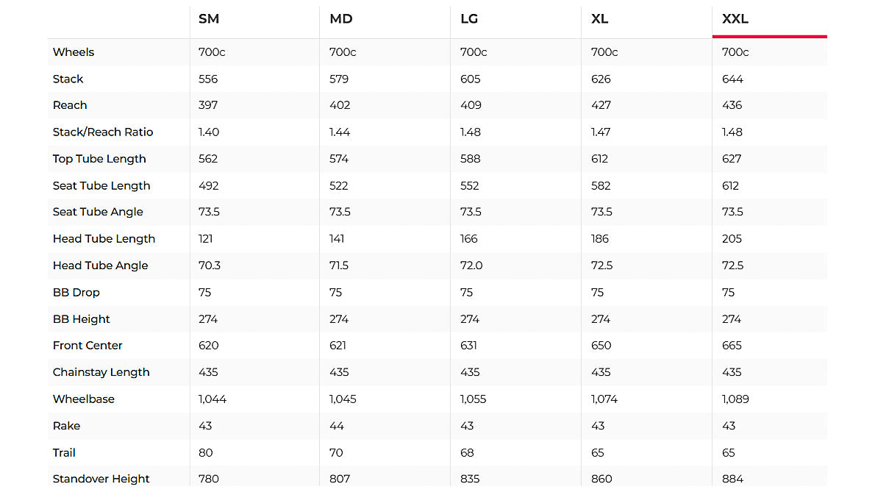Viewport: 875px width, 492px height.
Task: Select the XL size column header
Action: pyautogui.click(x=600, y=19)
